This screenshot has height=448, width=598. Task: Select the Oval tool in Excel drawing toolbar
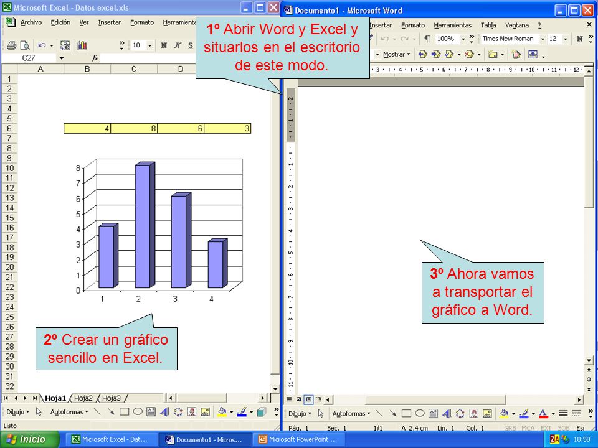pos(138,412)
